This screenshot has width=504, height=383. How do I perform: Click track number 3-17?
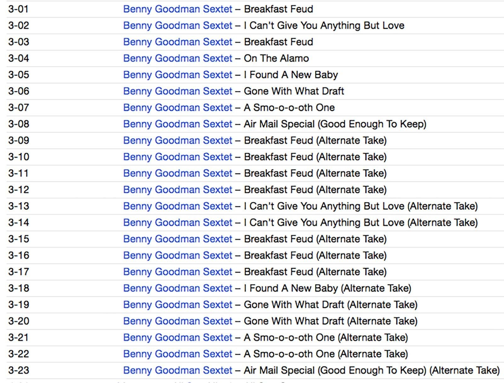[19, 272]
